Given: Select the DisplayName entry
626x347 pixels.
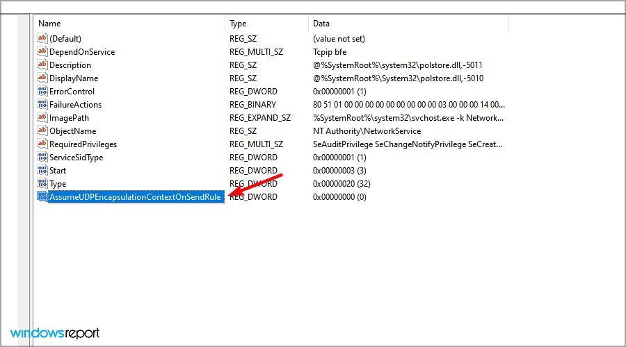Looking at the screenshot, I should click(74, 78).
